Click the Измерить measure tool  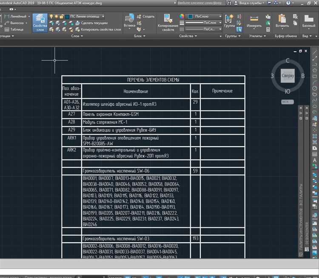pos(254,21)
